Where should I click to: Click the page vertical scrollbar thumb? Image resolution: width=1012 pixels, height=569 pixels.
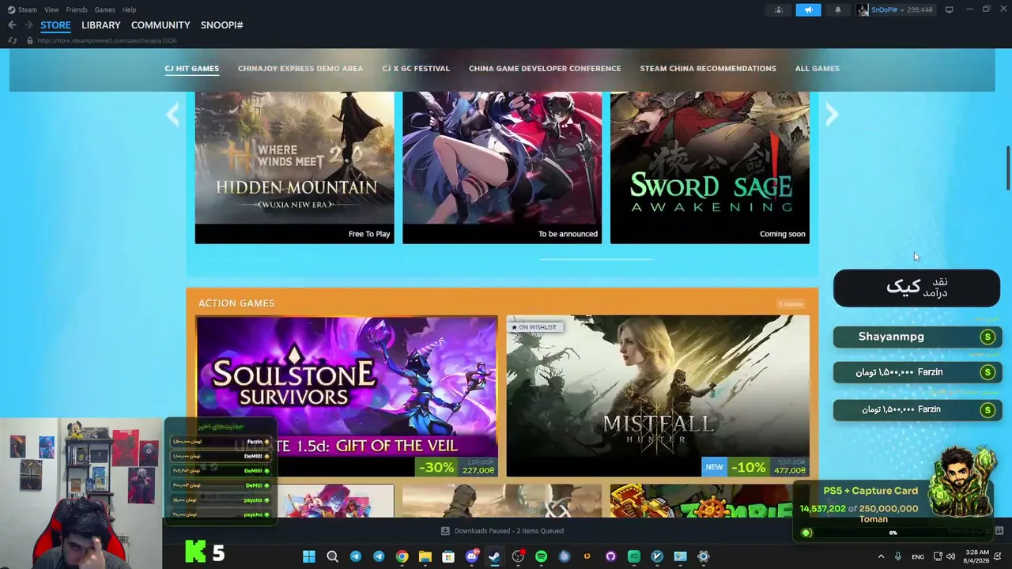[x=1007, y=168]
